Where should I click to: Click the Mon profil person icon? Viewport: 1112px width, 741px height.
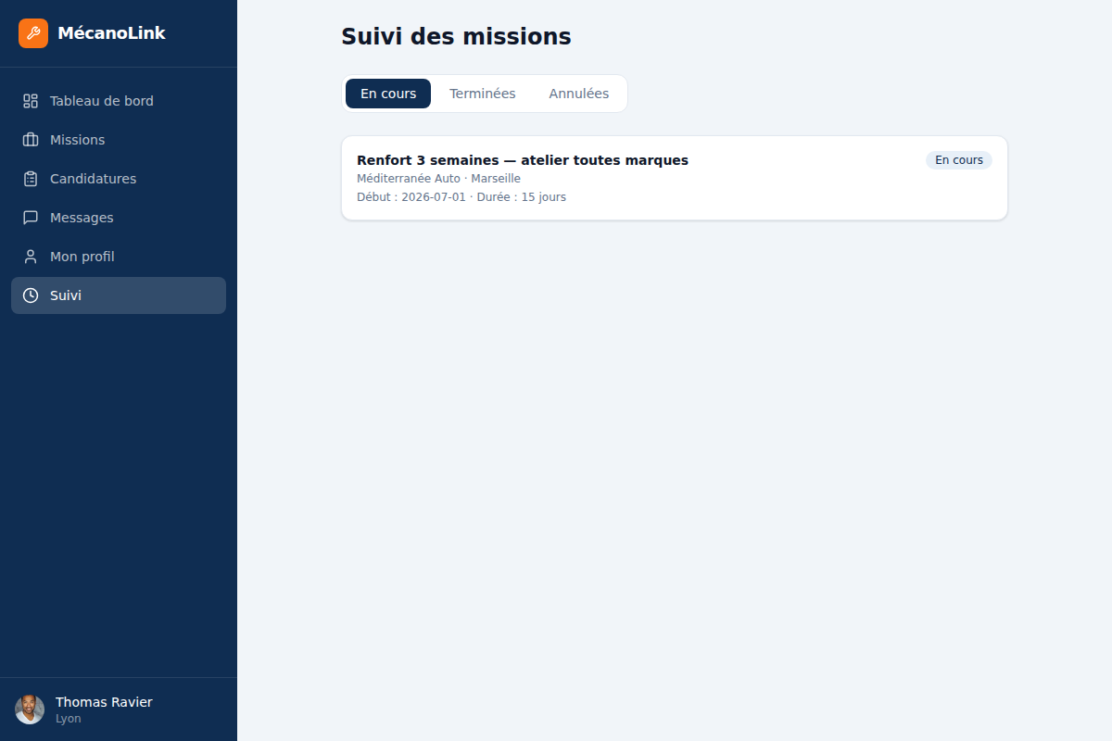(31, 257)
